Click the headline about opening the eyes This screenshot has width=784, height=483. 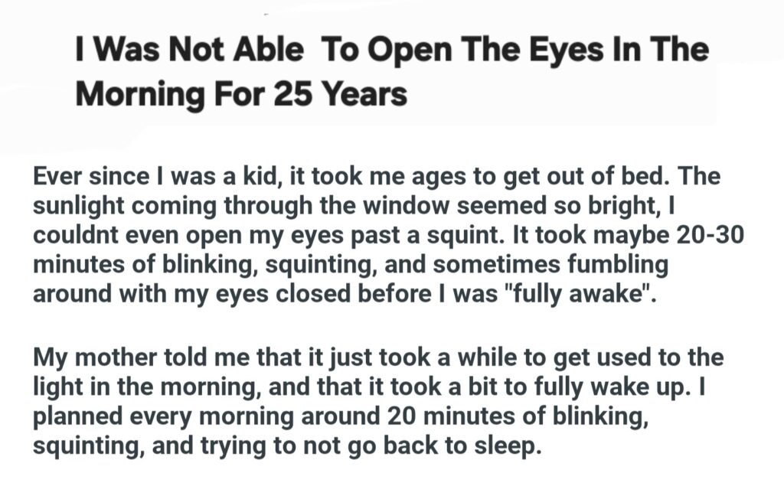[392, 73]
